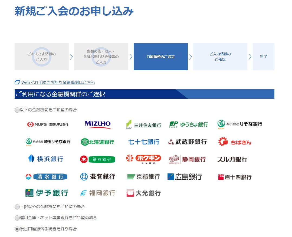
Task: Click the ご入力情報のご確認 step
Action: 220,57
